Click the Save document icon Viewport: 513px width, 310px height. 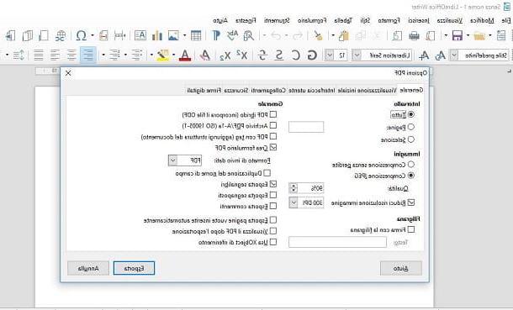tap(457, 35)
